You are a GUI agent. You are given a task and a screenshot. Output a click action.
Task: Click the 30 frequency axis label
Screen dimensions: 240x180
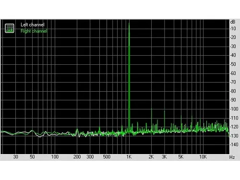(x=15, y=157)
